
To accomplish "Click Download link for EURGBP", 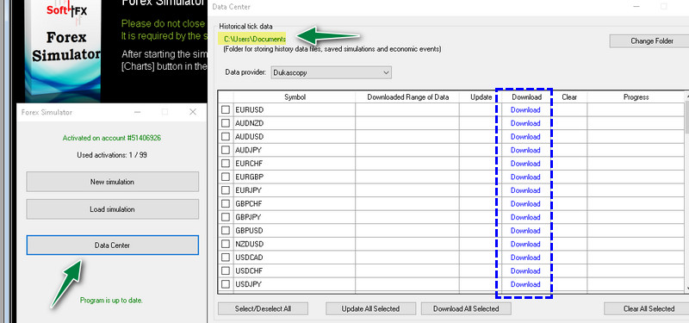I will [525, 177].
